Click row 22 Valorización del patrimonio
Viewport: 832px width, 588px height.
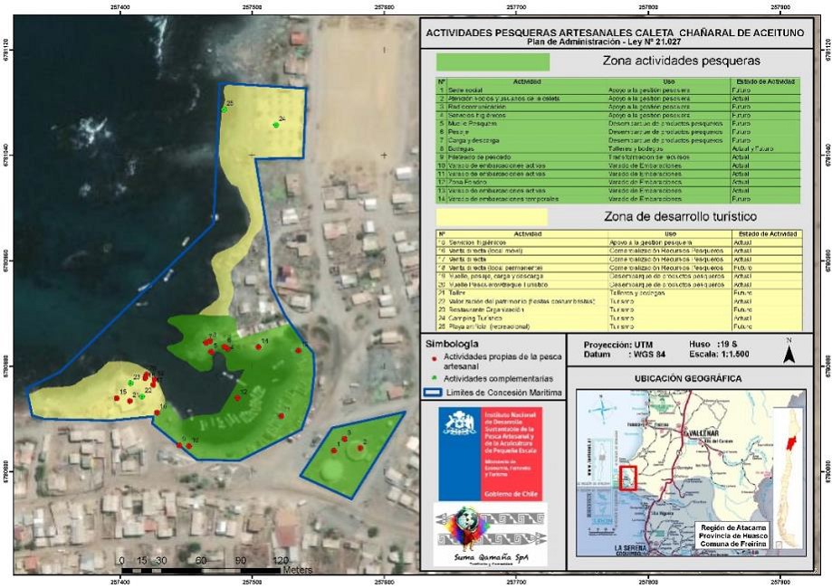(619, 301)
